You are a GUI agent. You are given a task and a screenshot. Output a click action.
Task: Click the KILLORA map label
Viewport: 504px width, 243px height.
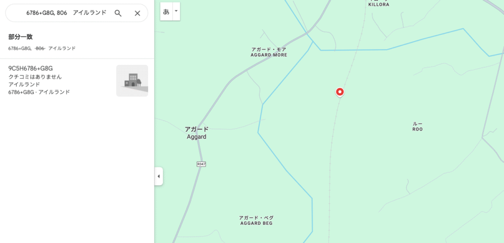tap(379, 4)
